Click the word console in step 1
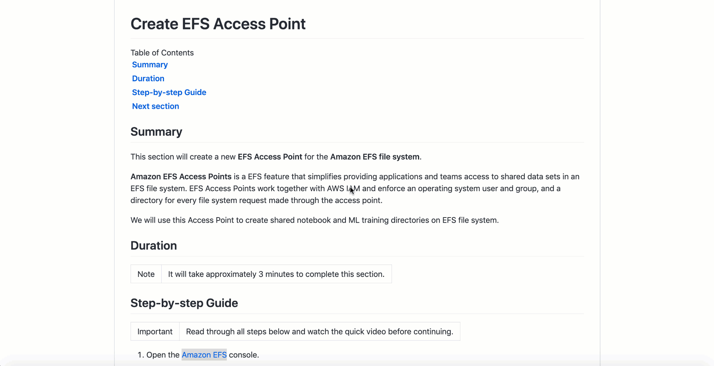714x366 pixels. pos(243,355)
